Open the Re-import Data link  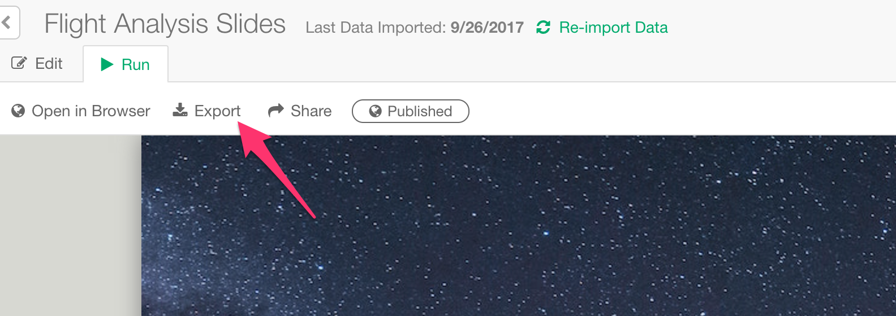613,27
